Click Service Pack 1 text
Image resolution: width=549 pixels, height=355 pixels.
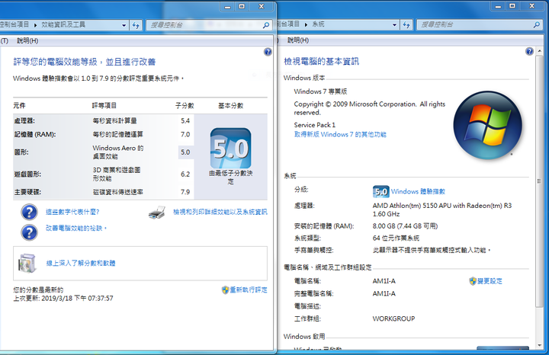314,125
